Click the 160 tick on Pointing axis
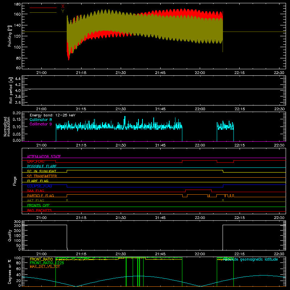 point(17,14)
